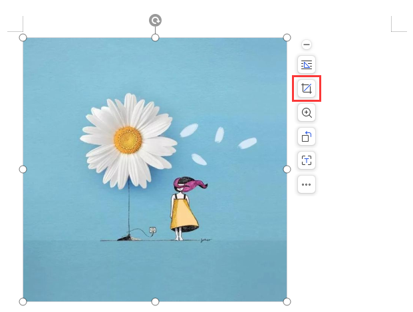Click the rotate picture icon
Viewport: 413px width, 312px height.
click(307, 136)
